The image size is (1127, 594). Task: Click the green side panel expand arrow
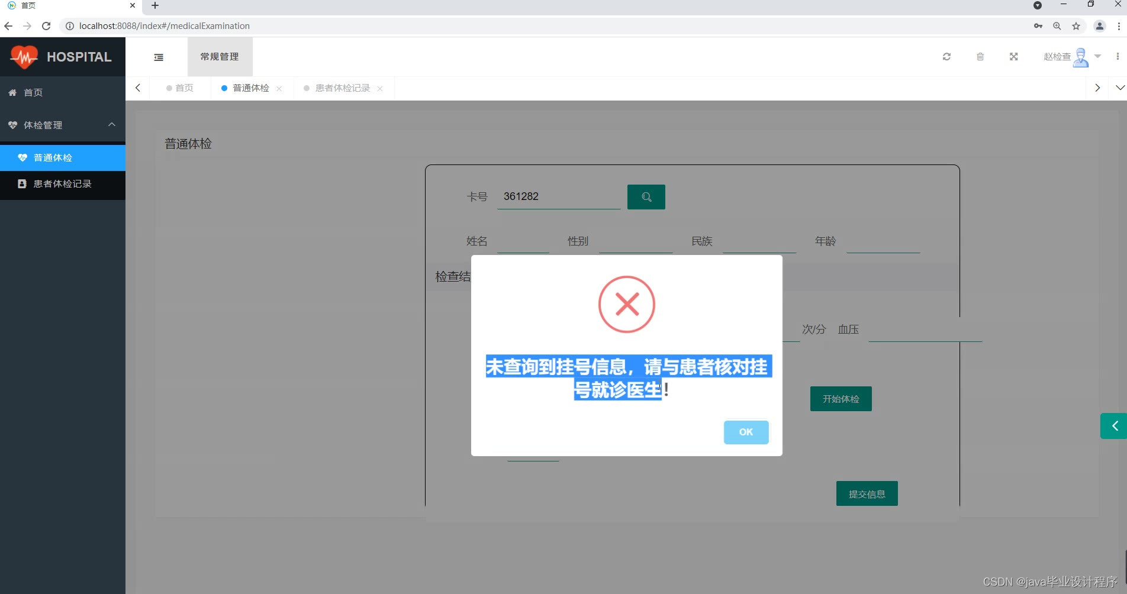[x=1114, y=426]
